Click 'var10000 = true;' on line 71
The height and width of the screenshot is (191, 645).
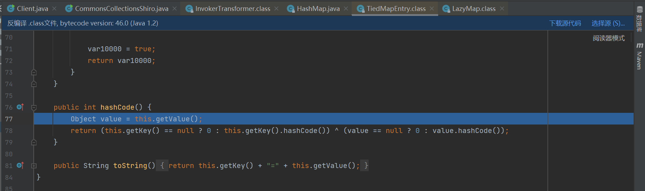pos(121,49)
